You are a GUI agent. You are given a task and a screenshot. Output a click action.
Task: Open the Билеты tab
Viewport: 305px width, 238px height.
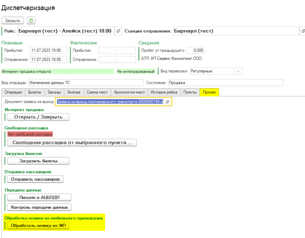pos(35,92)
